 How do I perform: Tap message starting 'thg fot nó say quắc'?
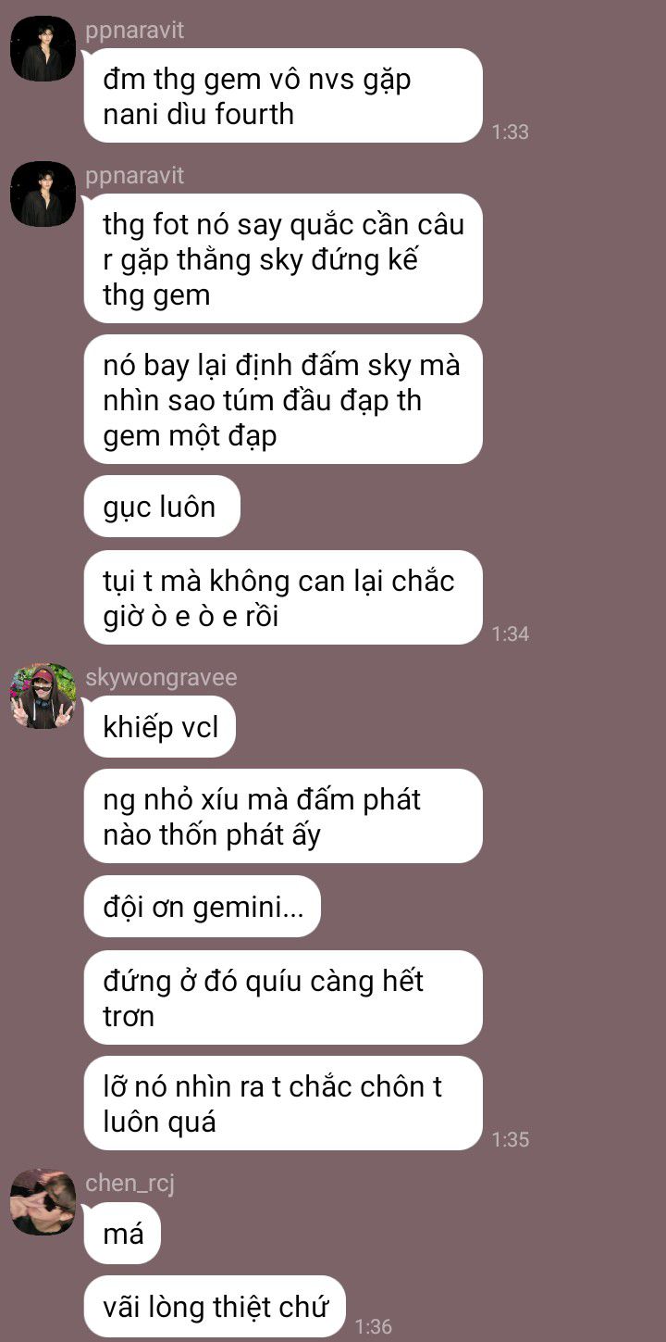point(283,258)
